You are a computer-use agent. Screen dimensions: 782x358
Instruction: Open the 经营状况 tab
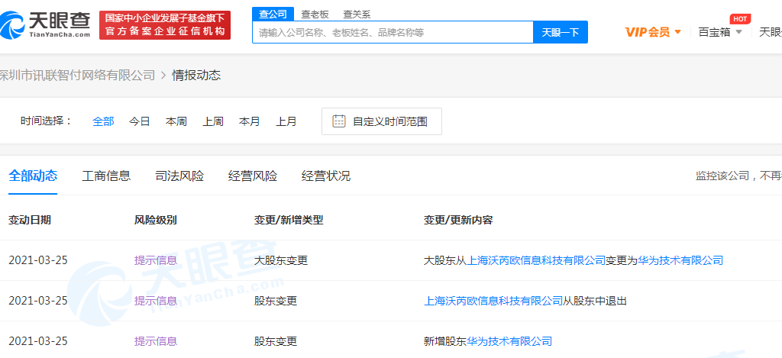tap(326, 176)
